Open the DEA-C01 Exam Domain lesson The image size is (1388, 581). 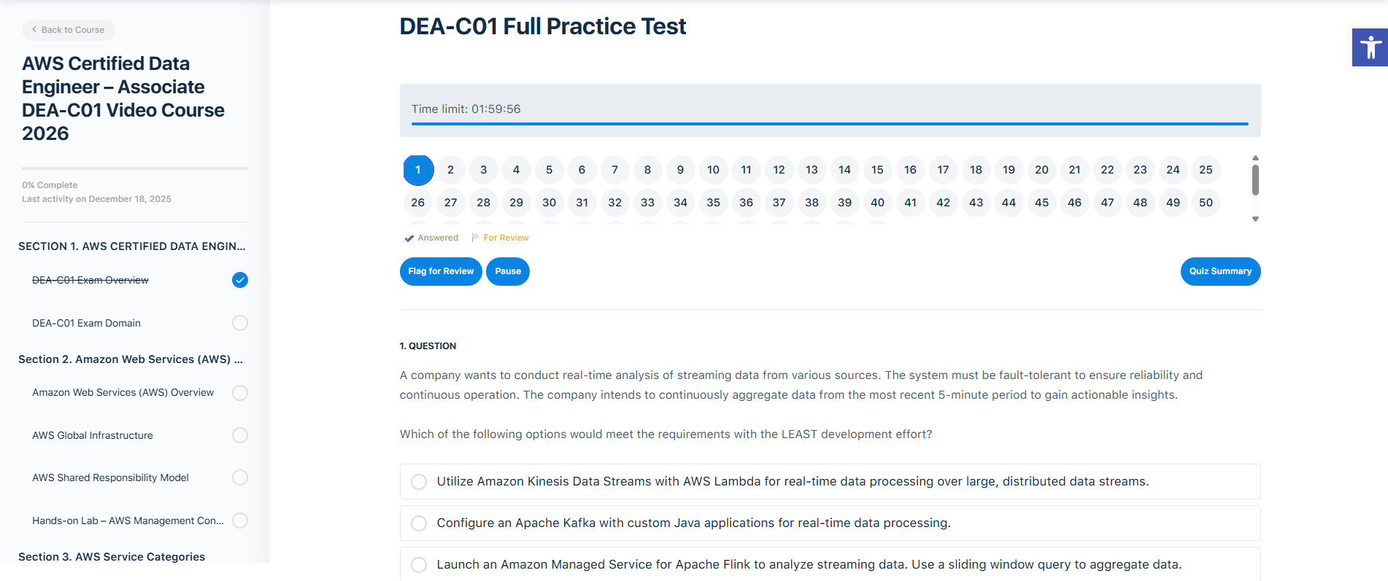tap(87, 322)
